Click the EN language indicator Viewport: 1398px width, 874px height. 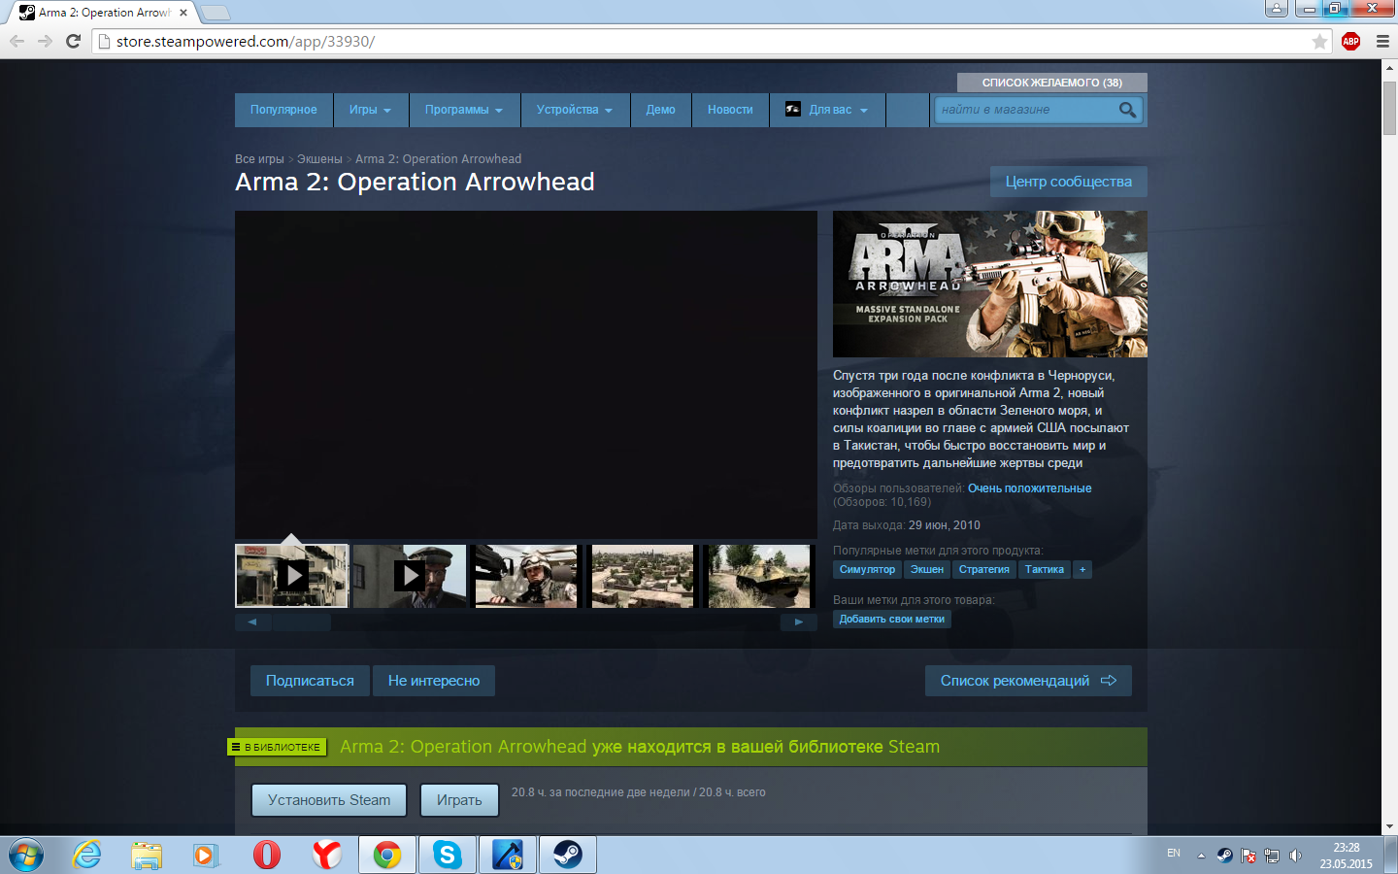pos(1174,854)
